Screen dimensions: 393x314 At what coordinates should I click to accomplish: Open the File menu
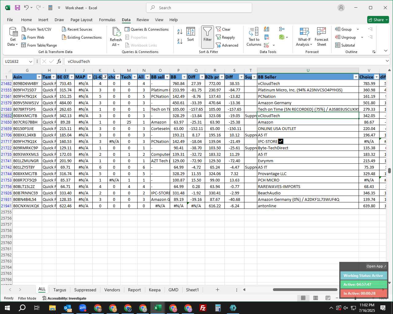[x=10, y=20]
